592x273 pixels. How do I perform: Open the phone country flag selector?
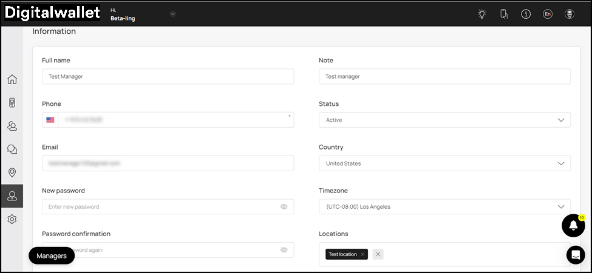click(x=50, y=120)
